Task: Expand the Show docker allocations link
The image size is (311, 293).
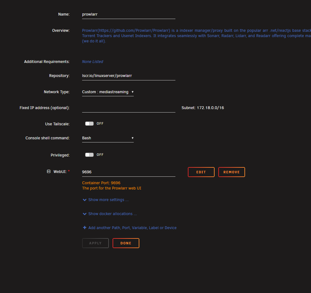Action: [112, 214]
